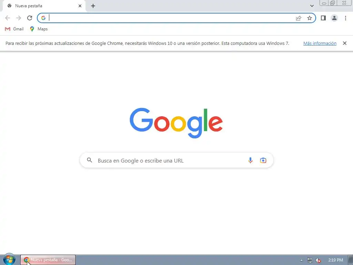Share this page via share icon
Viewport: 353px width, 265px height.
299,18
